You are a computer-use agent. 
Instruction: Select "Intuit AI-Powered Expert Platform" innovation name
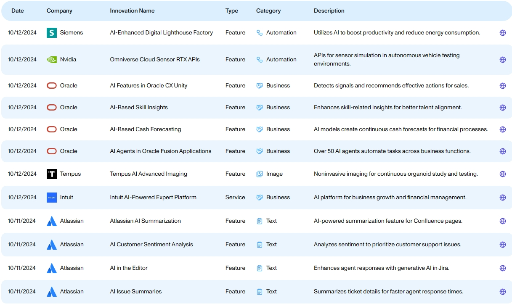point(153,198)
